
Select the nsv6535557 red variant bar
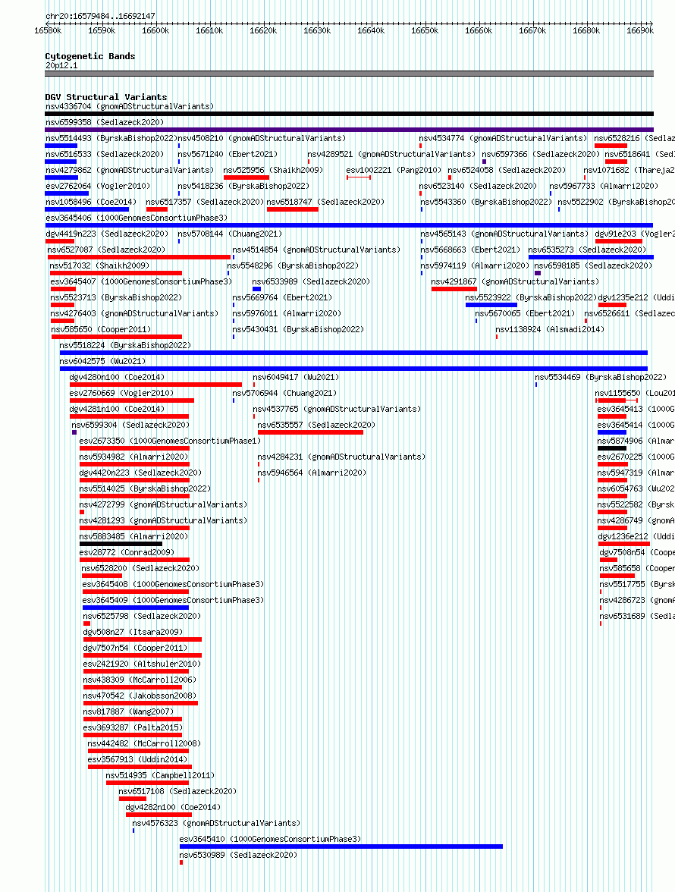point(310,432)
